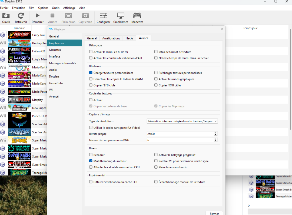Screen dimensions: 292x215
Task: Expand the Type de résolution dropdown
Action: 182,122
